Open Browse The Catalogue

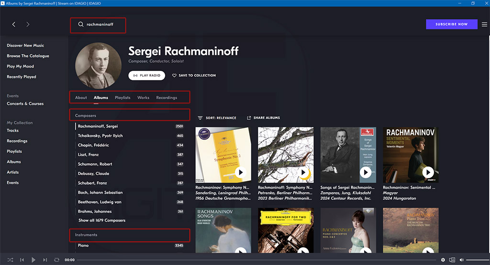point(28,56)
